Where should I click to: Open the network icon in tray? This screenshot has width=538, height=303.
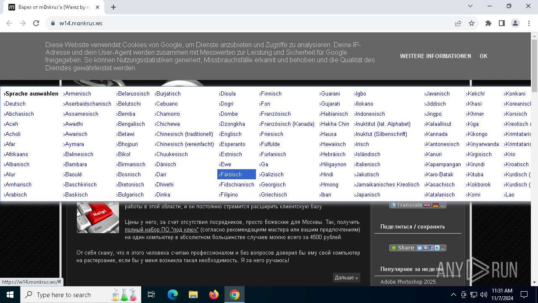(474, 295)
